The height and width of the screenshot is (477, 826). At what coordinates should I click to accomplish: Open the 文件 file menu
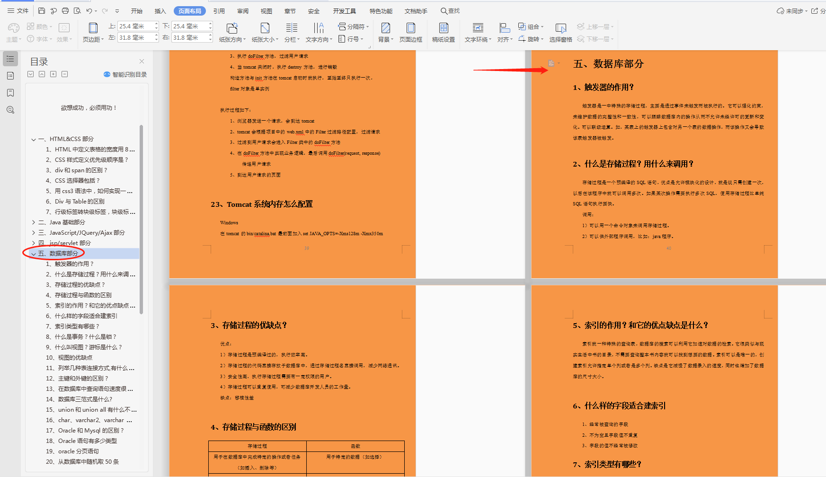click(19, 11)
